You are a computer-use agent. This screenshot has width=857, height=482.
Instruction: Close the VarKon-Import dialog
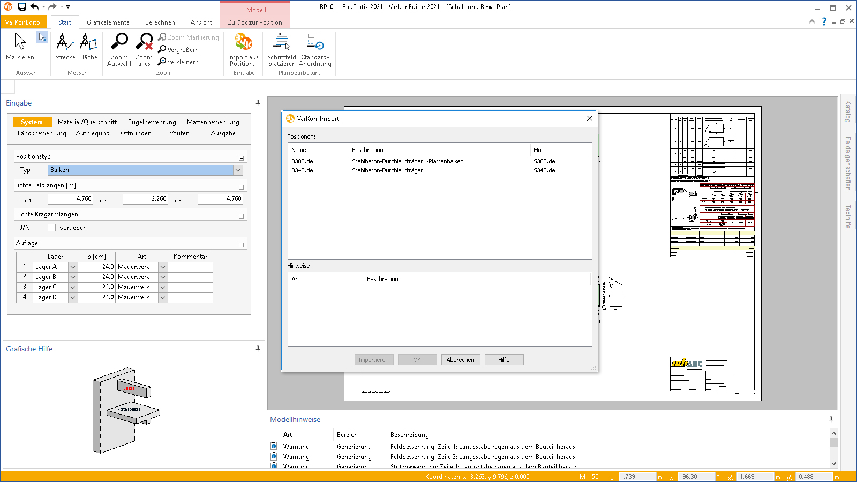[590, 118]
